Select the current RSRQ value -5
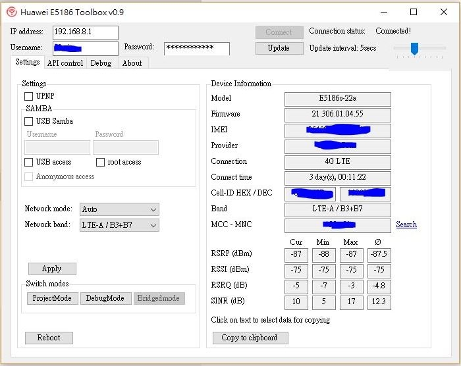The image size is (461, 366). coord(296,287)
